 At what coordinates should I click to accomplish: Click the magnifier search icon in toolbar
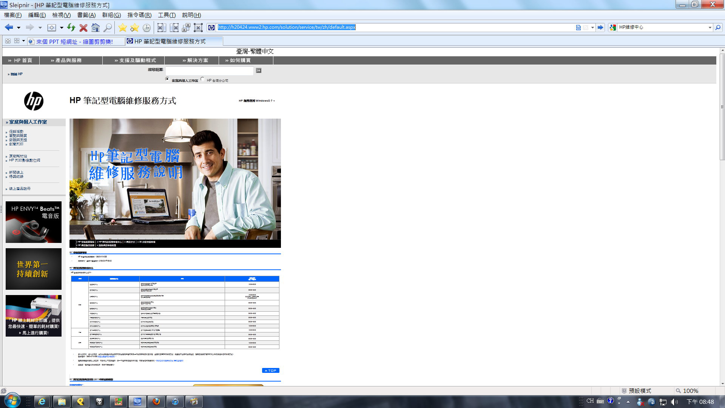[x=108, y=28]
